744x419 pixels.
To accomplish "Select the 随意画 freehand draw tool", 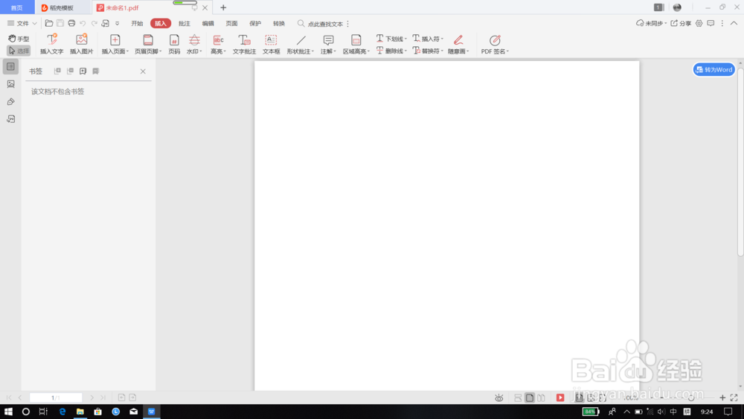I will [458, 44].
